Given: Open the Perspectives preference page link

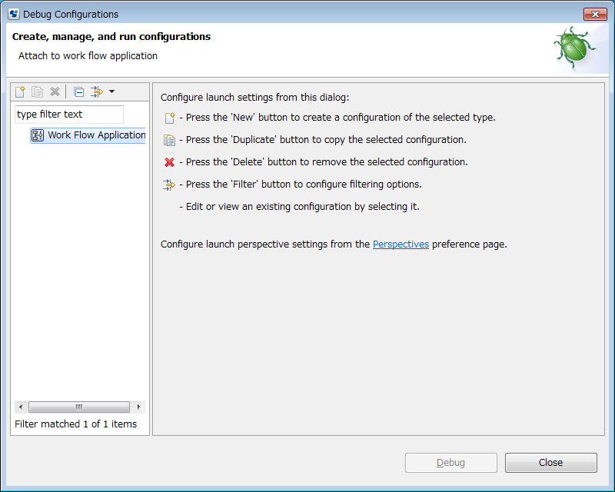Looking at the screenshot, I should click(401, 244).
